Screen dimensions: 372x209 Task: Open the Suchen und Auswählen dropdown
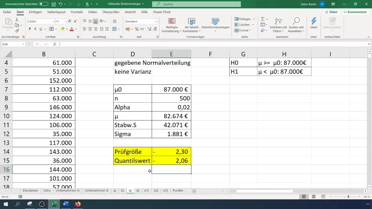[296, 26]
